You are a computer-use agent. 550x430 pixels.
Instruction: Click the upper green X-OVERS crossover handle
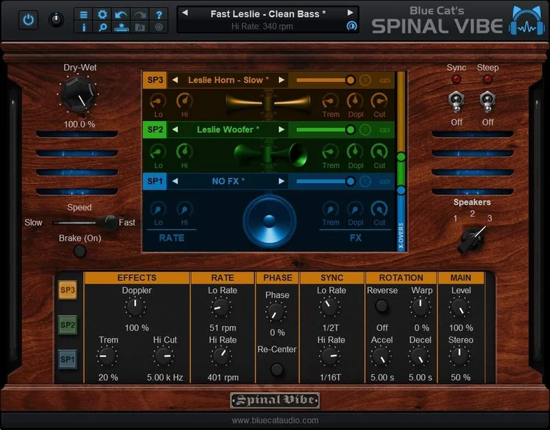pyautogui.click(x=401, y=157)
